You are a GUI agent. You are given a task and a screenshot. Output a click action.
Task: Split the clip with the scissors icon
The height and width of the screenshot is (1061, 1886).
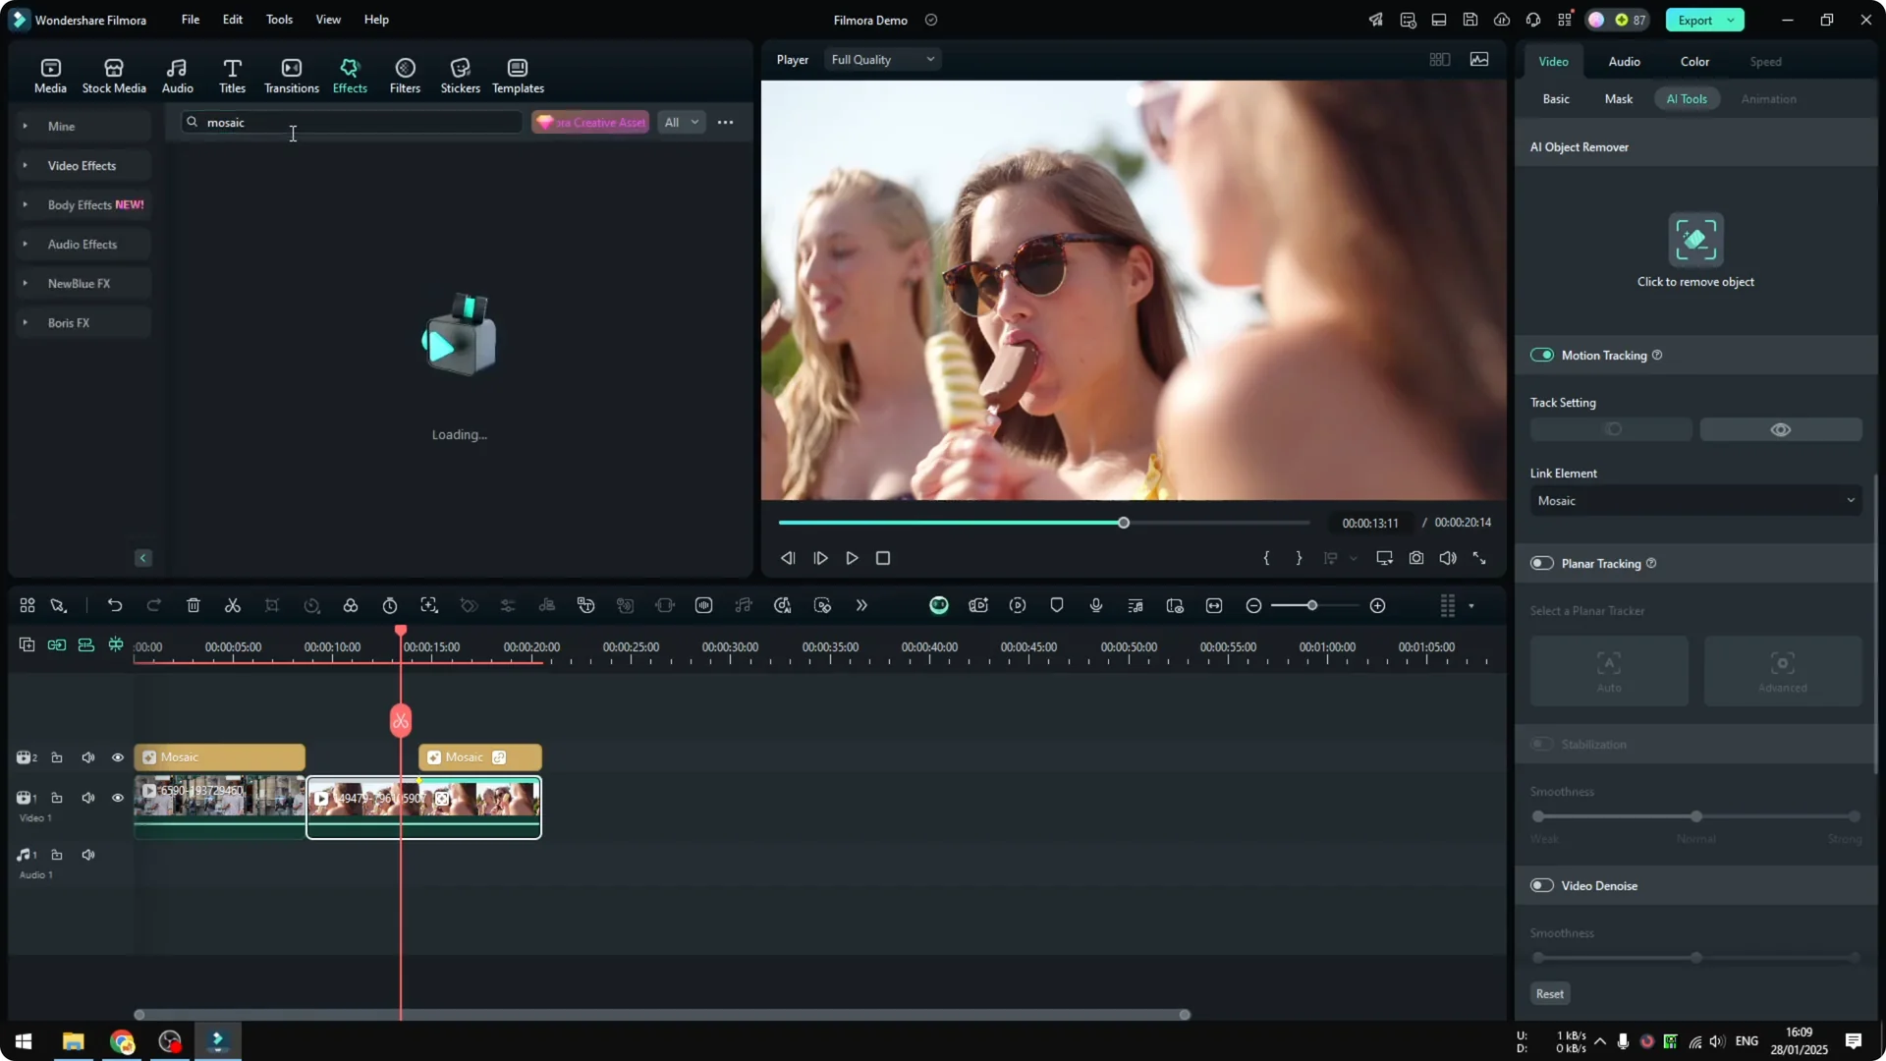pos(233,605)
